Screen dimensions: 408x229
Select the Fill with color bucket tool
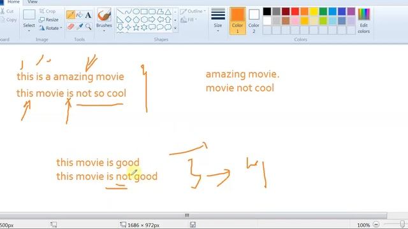coord(80,15)
